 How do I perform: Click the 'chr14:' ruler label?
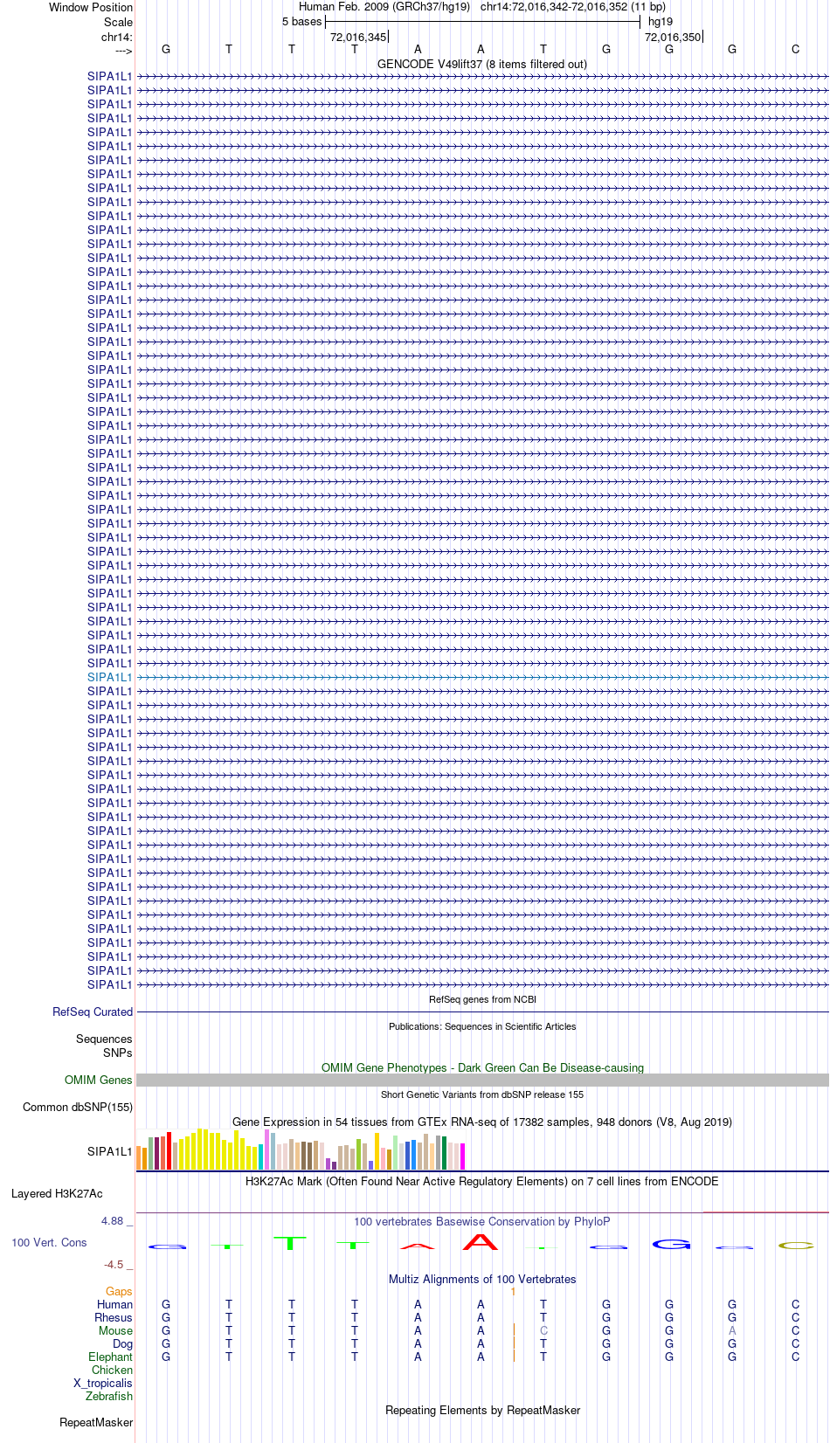pos(116,37)
